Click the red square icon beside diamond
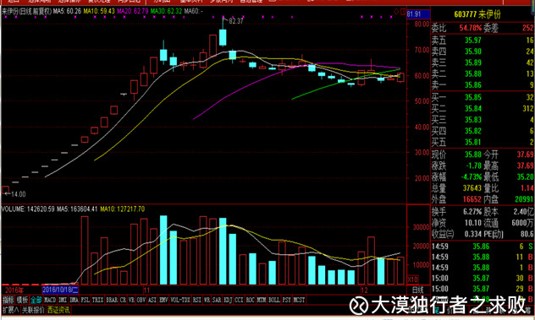This screenshot has height=320, width=535. click(403, 11)
